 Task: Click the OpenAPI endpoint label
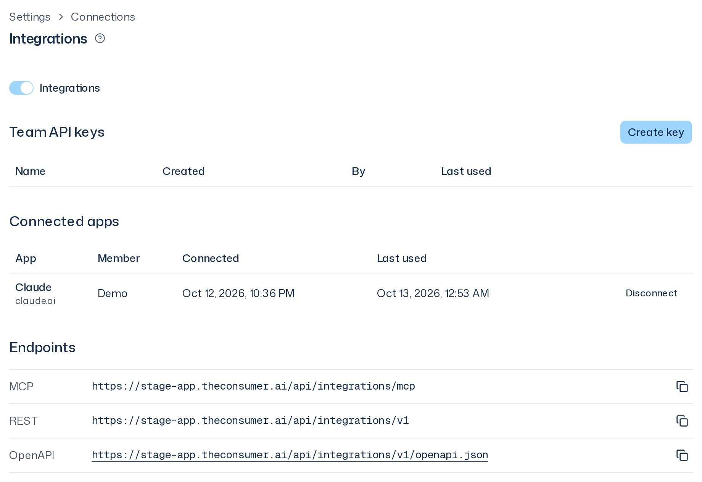(32, 455)
